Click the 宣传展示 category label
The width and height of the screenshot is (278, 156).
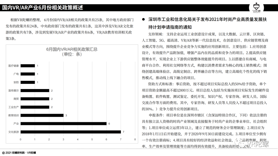13,91
